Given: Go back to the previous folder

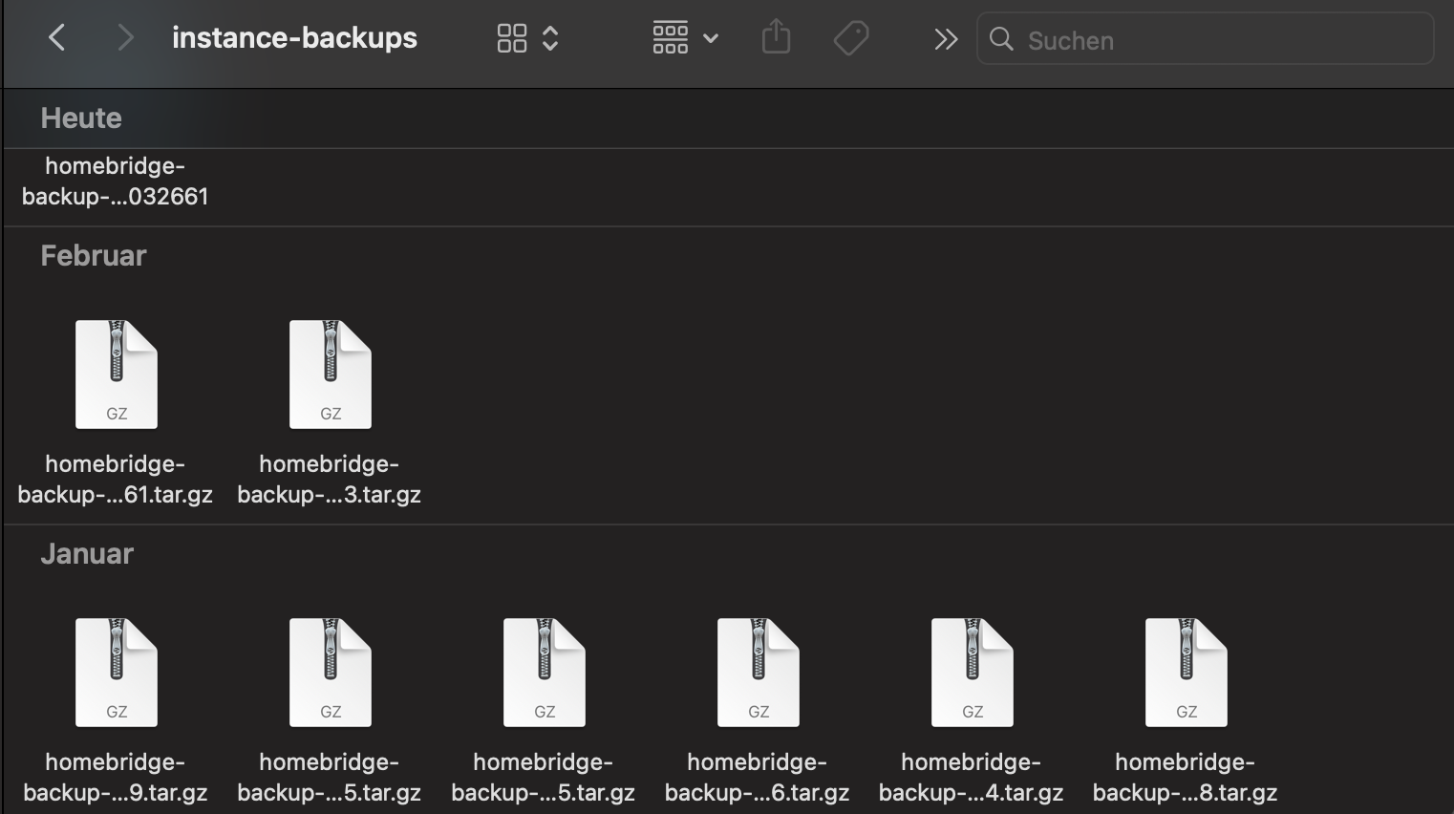Looking at the screenshot, I should point(57,38).
